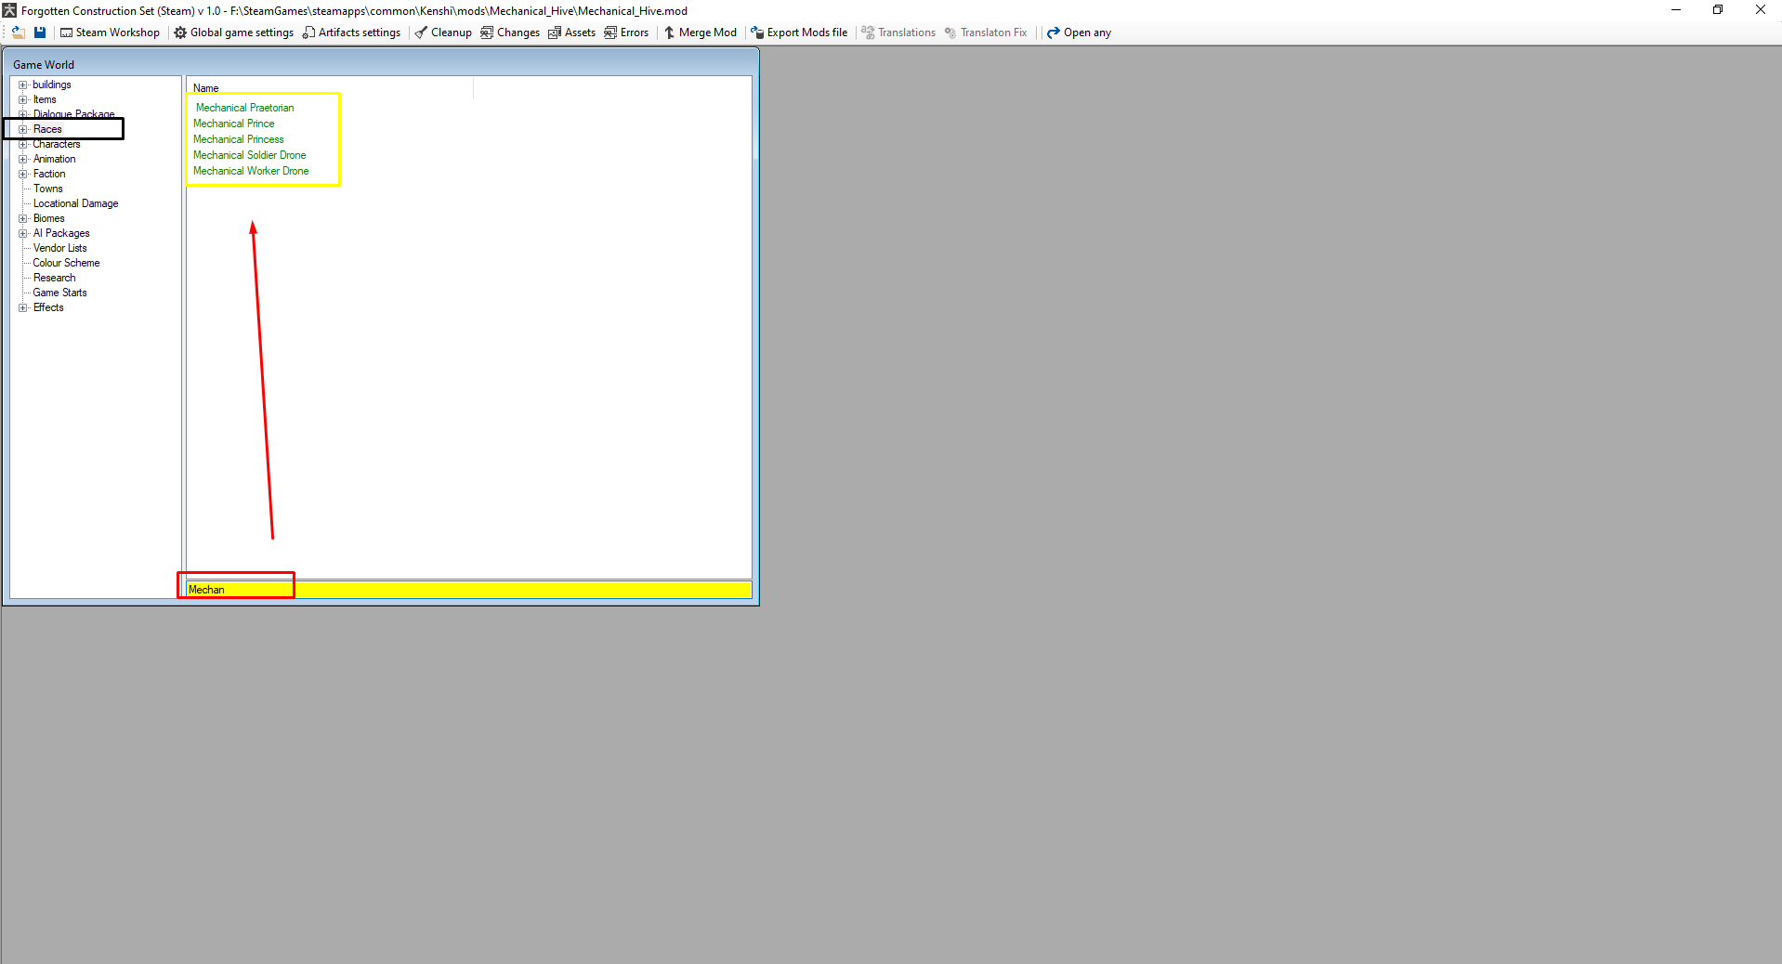Click Open any in the toolbar

point(1079,33)
